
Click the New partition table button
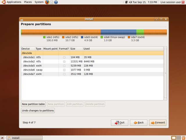(33, 104)
